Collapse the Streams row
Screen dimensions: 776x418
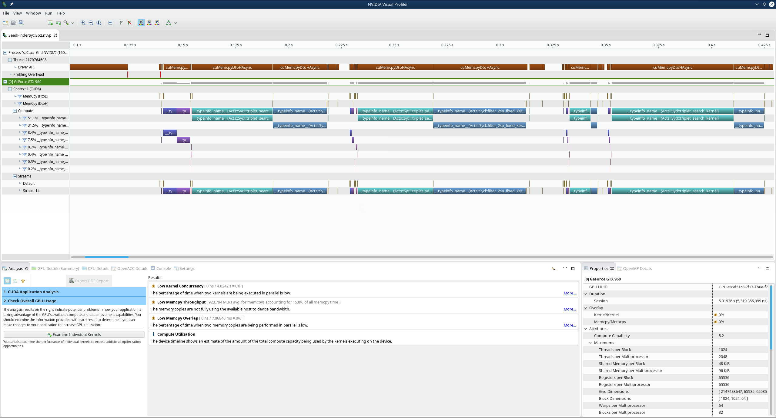pos(15,176)
